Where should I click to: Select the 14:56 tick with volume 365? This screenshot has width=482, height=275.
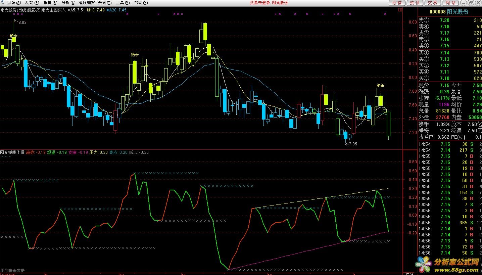(450, 223)
